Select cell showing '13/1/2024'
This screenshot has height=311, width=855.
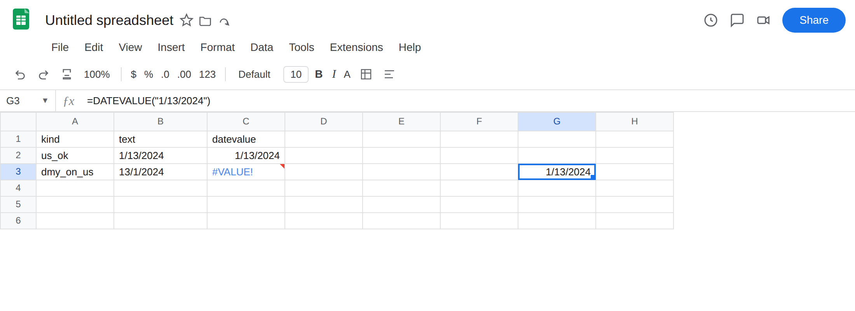161,172
